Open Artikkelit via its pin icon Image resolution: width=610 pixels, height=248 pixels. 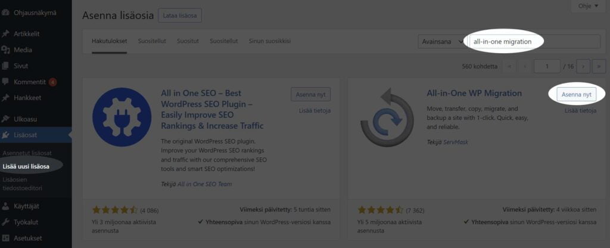(6, 34)
